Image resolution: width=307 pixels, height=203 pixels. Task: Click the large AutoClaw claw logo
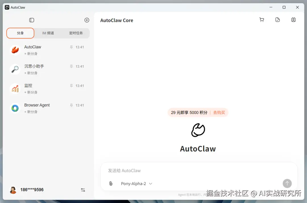[198, 130]
